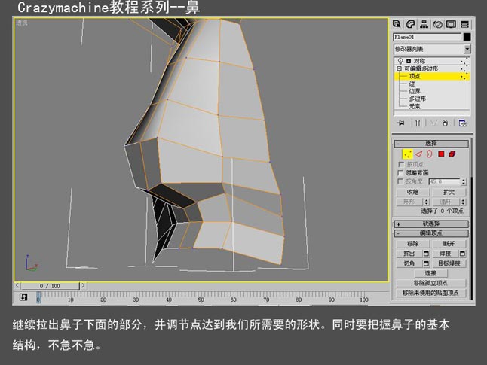Click the rollout panel vertical scrollbar
This screenshot has height=365, width=487.
point(471,239)
